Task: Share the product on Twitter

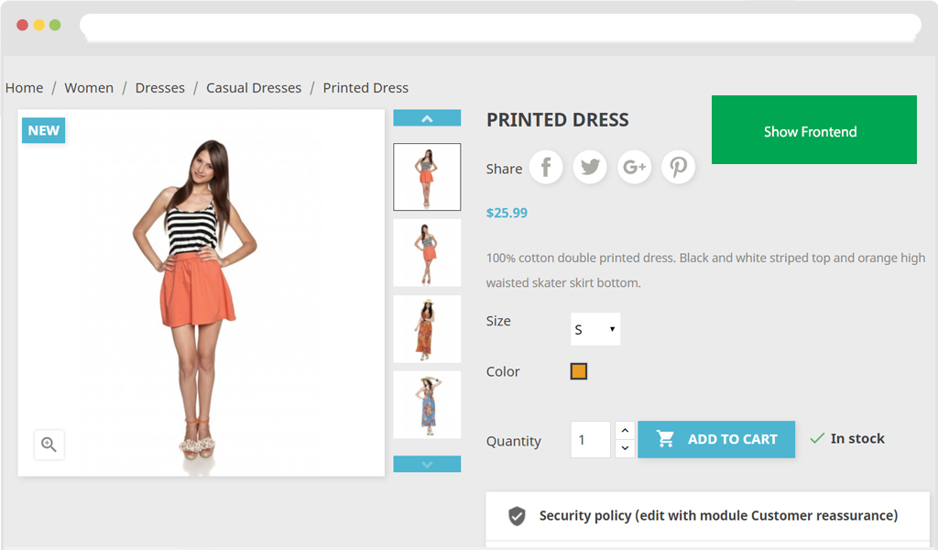Action: click(x=590, y=167)
